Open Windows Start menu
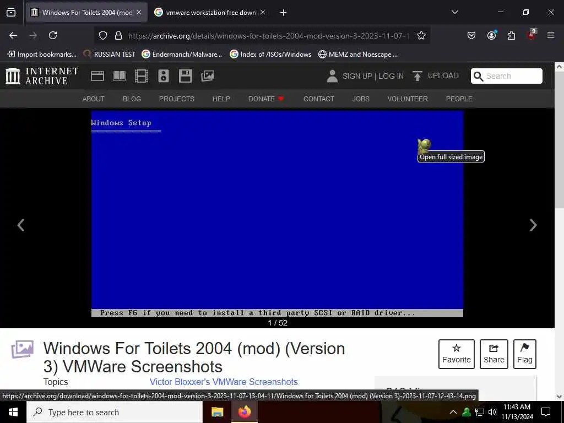This screenshot has width=564, height=423. click(x=13, y=412)
